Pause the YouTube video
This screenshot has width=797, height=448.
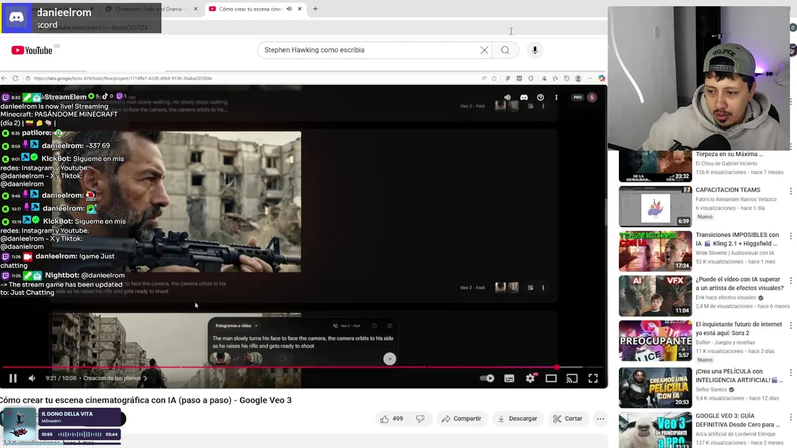tap(12, 378)
